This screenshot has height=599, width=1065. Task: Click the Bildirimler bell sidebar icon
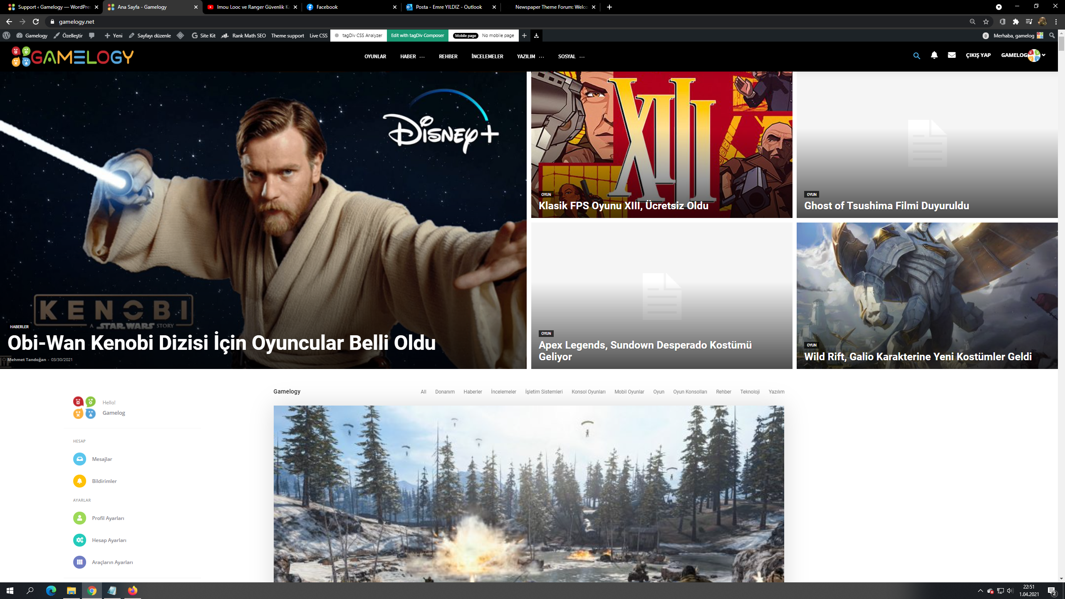click(x=79, y=481)
